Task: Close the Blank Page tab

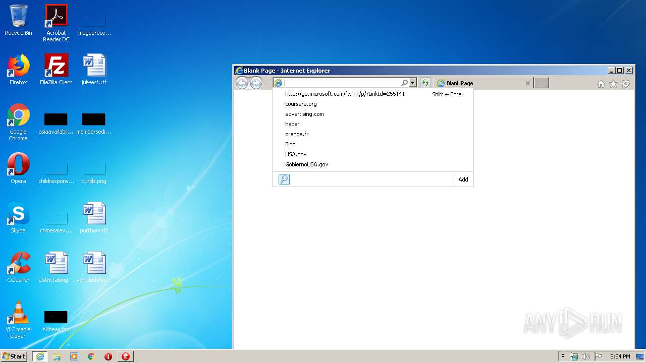Action: (528, 83)
